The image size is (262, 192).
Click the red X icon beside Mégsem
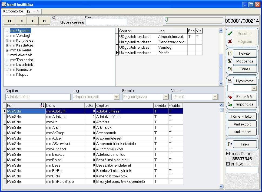coord(230,41)
